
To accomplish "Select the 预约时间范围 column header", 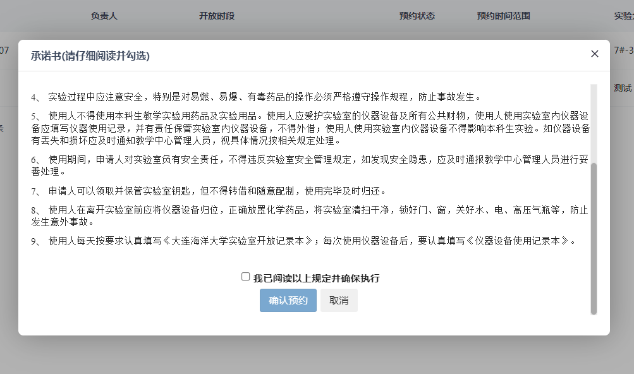I will 503,16.
